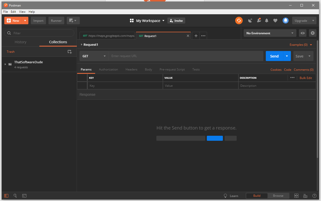Select the Params tab
Image resolution: width=321 pixels, height=201 pixels.
point(86,69)
